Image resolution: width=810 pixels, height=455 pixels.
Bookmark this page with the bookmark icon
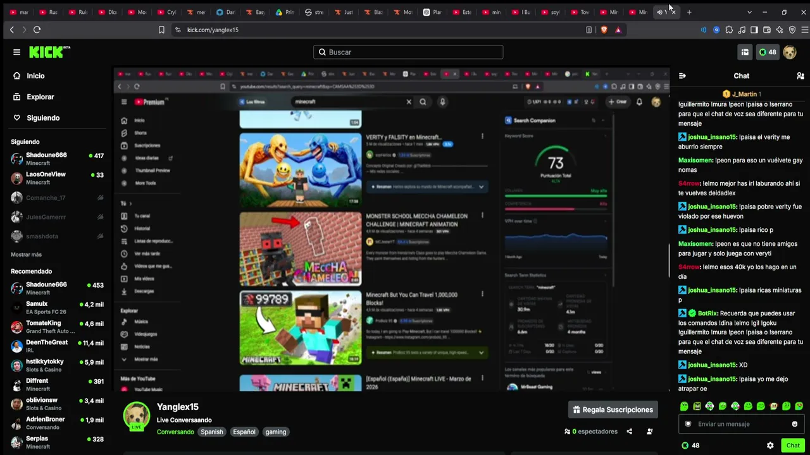pyautogui.click(x=161, y=30)
